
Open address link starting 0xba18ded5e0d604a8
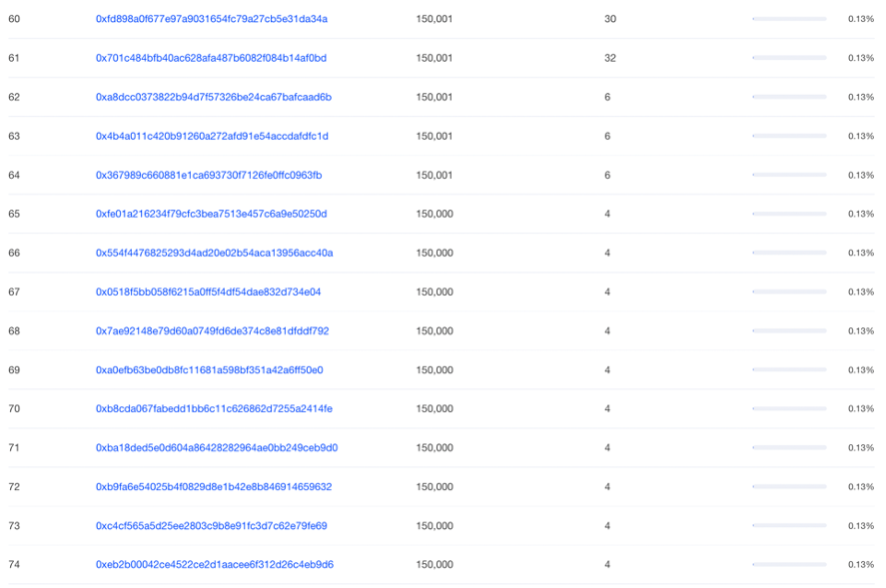click(x=217, y=447)
